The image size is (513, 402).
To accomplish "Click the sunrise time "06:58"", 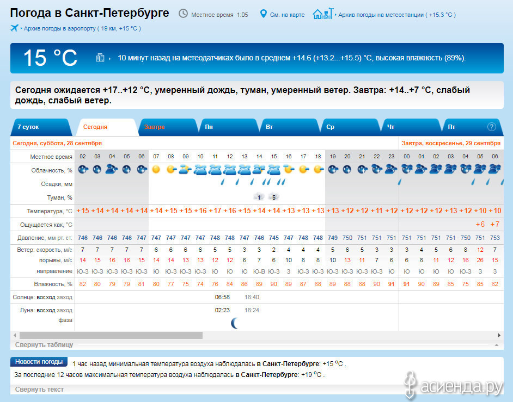I will pyautogui.click(x=222, y=297).
